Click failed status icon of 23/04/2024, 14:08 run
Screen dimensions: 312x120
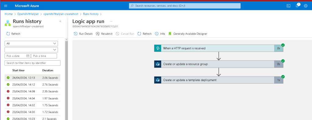tap(8, 91)
